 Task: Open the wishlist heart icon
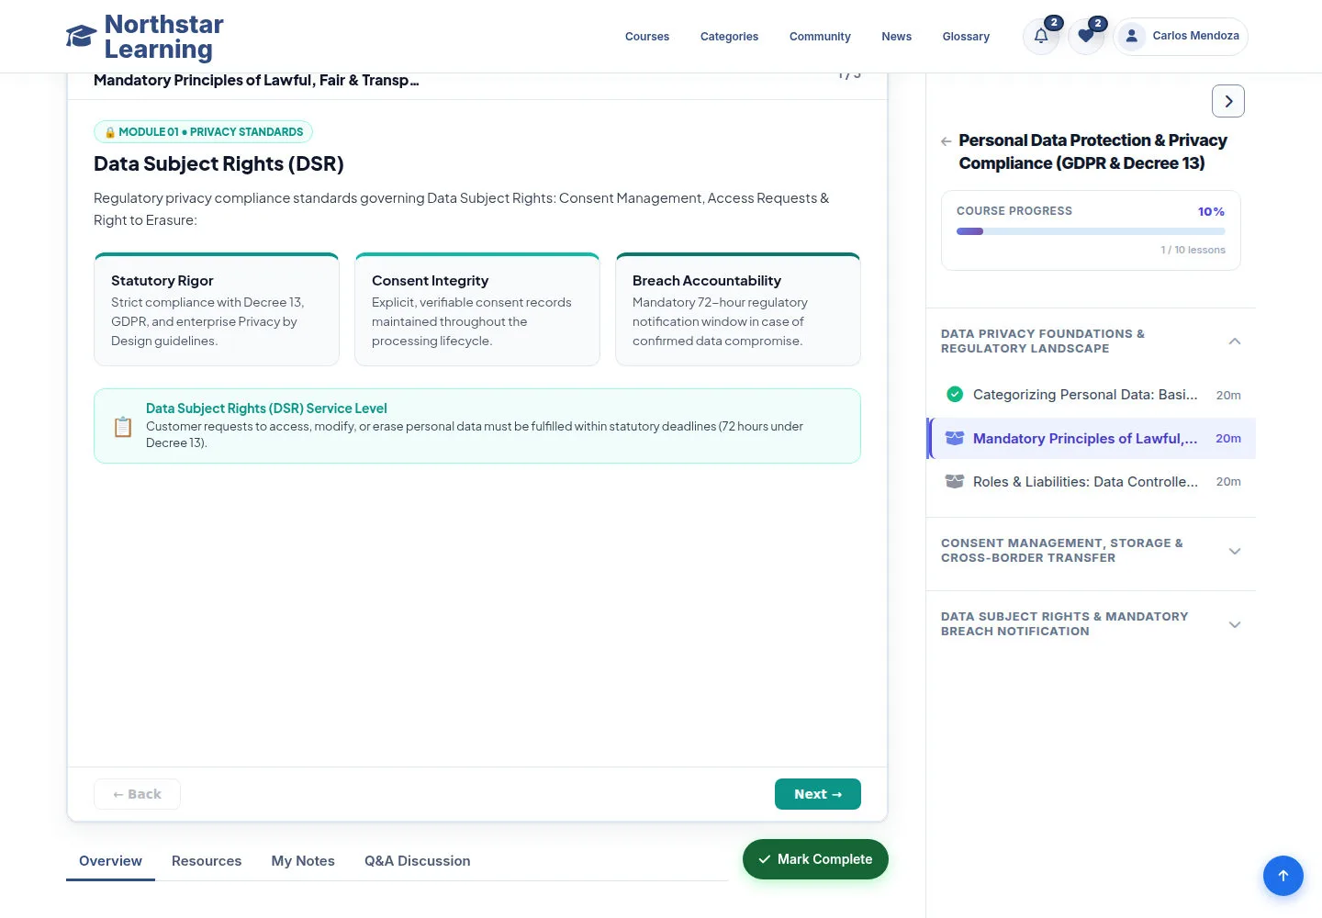click(x=1086, y=36)
